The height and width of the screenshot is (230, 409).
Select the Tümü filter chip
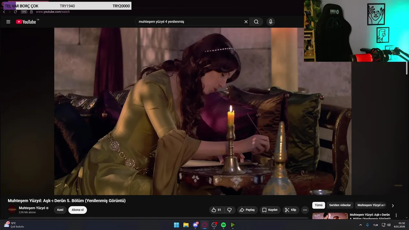point(319,205)
